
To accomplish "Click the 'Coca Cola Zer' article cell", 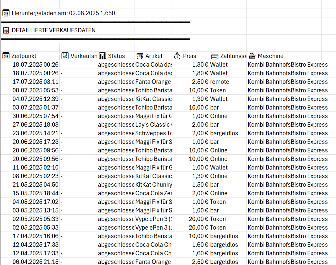I will (x=154, y=193).
